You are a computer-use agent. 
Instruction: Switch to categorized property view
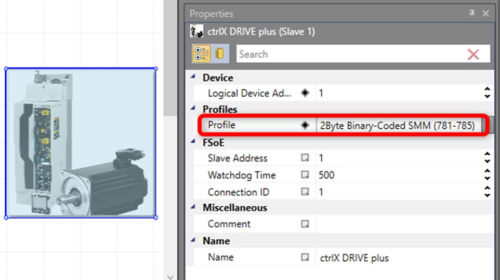[201, 54]
